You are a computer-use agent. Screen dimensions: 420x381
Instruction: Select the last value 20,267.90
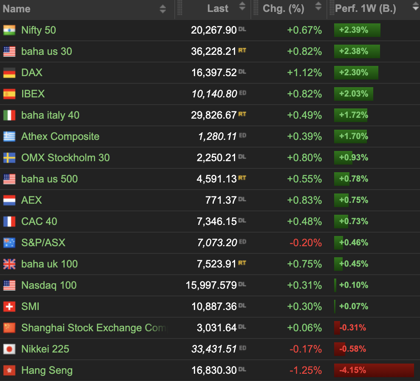click(214, 30)
